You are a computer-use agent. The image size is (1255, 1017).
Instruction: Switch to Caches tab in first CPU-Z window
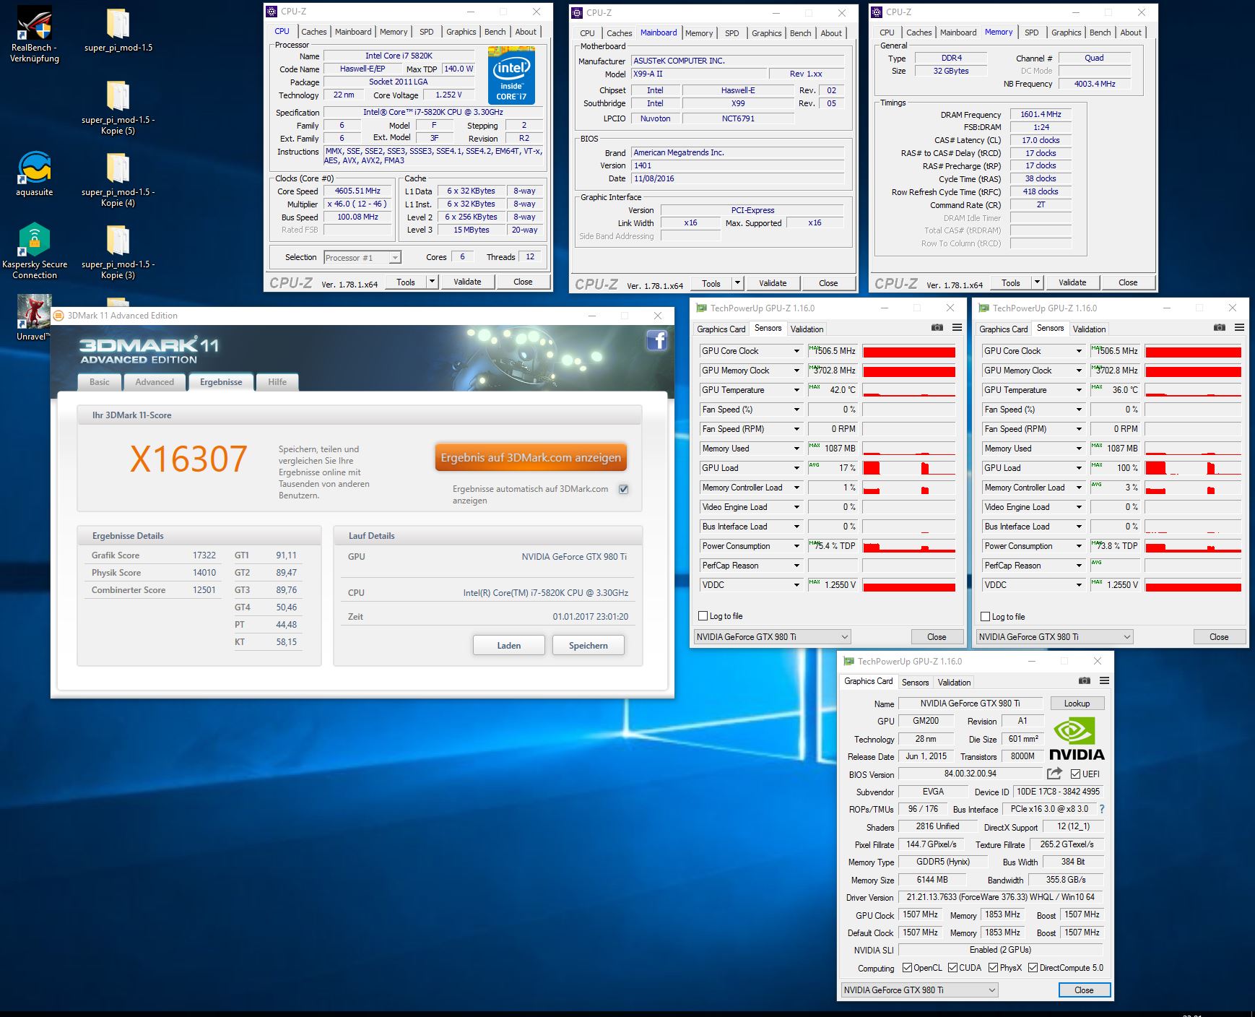pyautogui.click(x=314, y=32)
